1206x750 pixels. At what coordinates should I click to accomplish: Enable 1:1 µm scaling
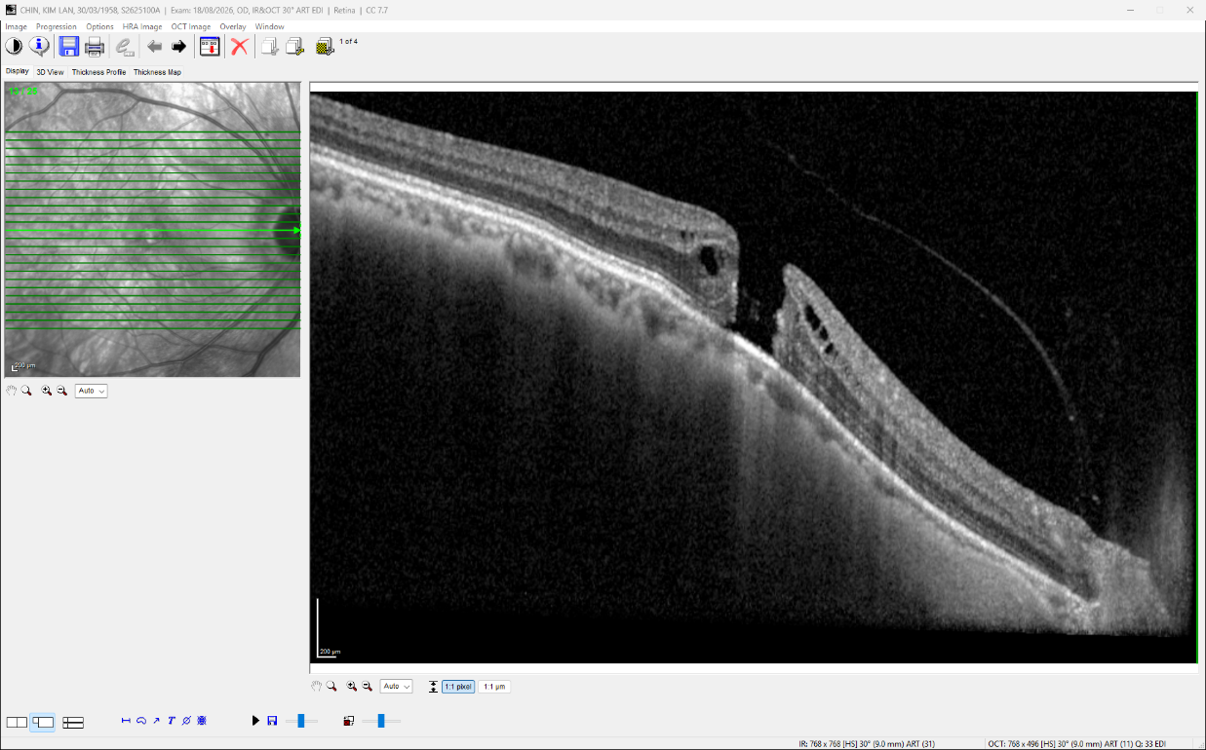click(494, 686)
